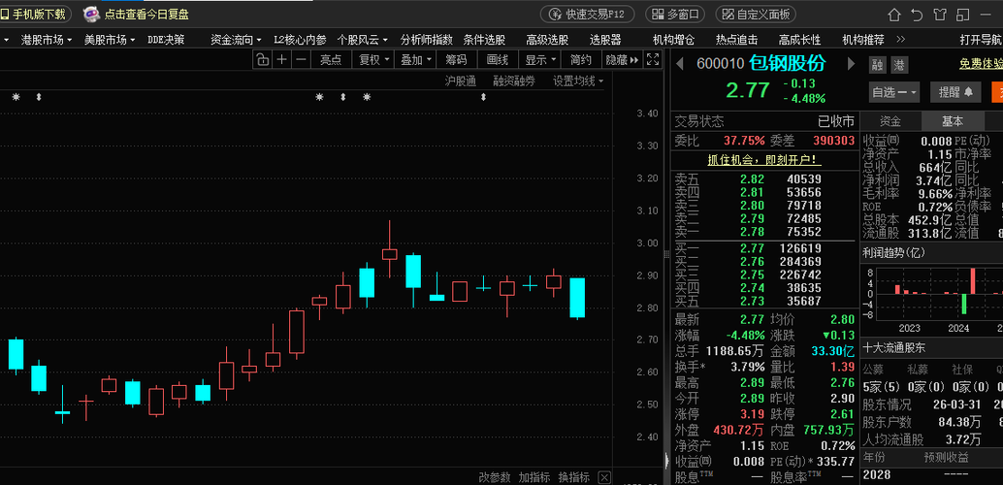This screenshot has width=1003, height=485.
Task: Click 加指标 to add indicator
Action: (x=534, y=477)
